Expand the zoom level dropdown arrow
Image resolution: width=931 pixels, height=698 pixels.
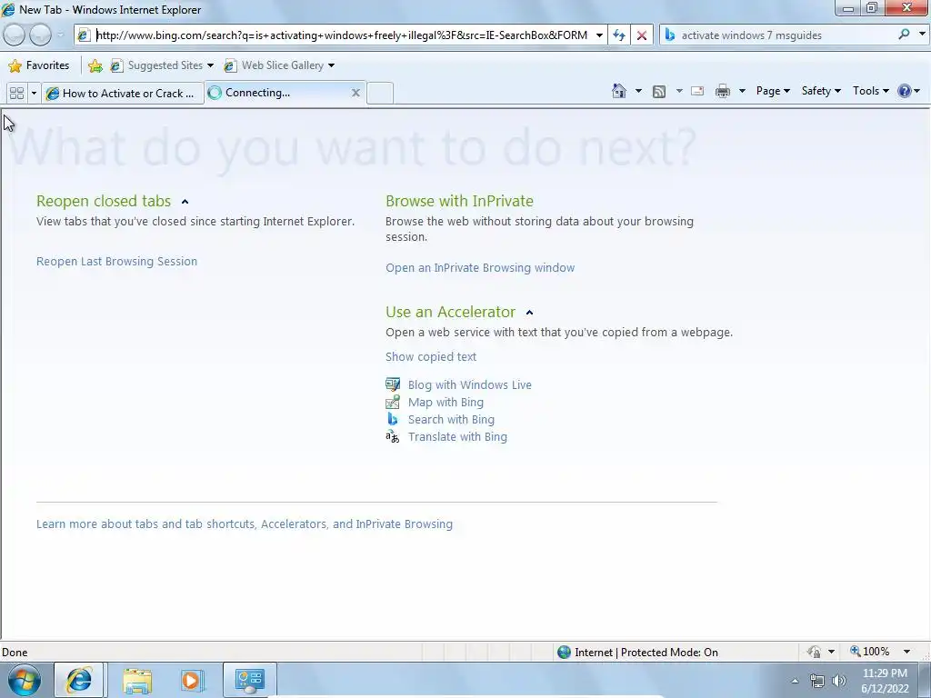tap(906, 652)
